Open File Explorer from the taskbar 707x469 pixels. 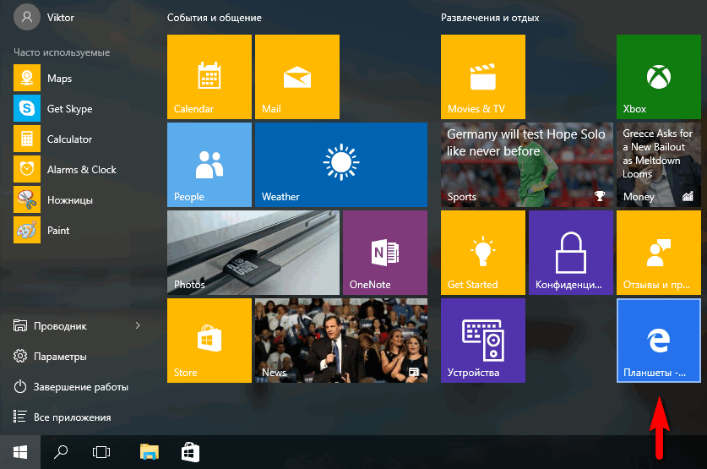[150, 452]
